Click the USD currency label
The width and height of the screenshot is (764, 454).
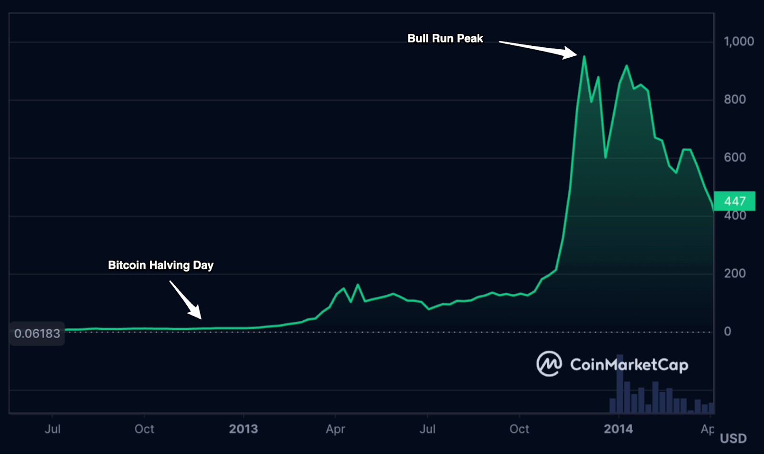[733, 438]
